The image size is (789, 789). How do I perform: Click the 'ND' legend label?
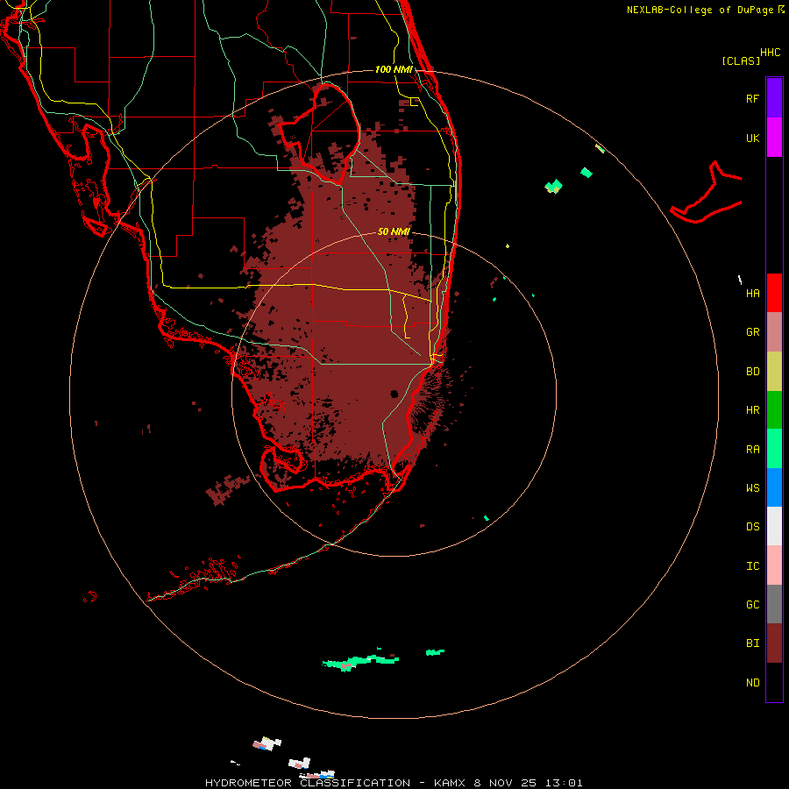point(752,683)
